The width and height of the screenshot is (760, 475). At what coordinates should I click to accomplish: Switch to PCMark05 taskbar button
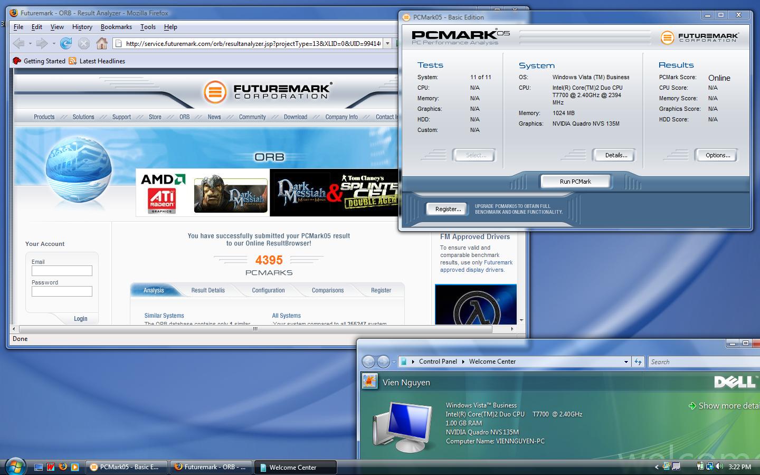pyautogui.click(x=126, y=467)
